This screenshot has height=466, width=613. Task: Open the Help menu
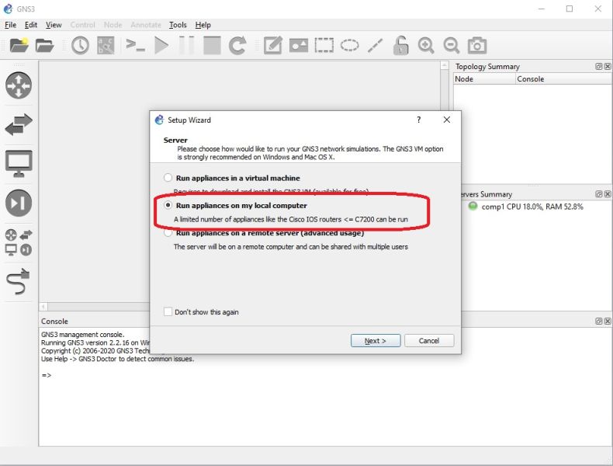click(203, 25)
